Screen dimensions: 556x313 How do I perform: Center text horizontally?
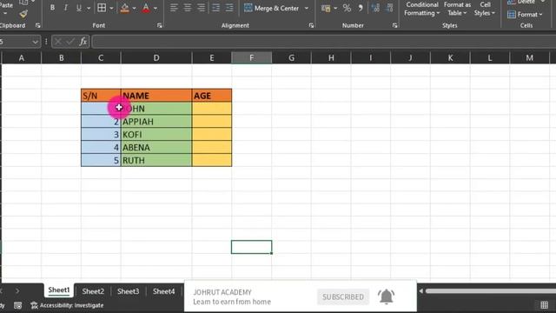[188, 8]
